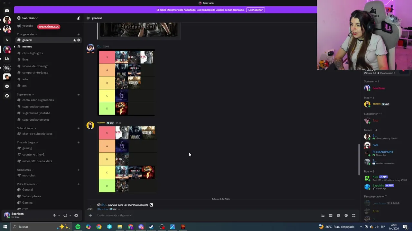This screenshot has width=412, height=231.
Task: Open SooHann server dropdown menu
Action: [x=30, y=18]
